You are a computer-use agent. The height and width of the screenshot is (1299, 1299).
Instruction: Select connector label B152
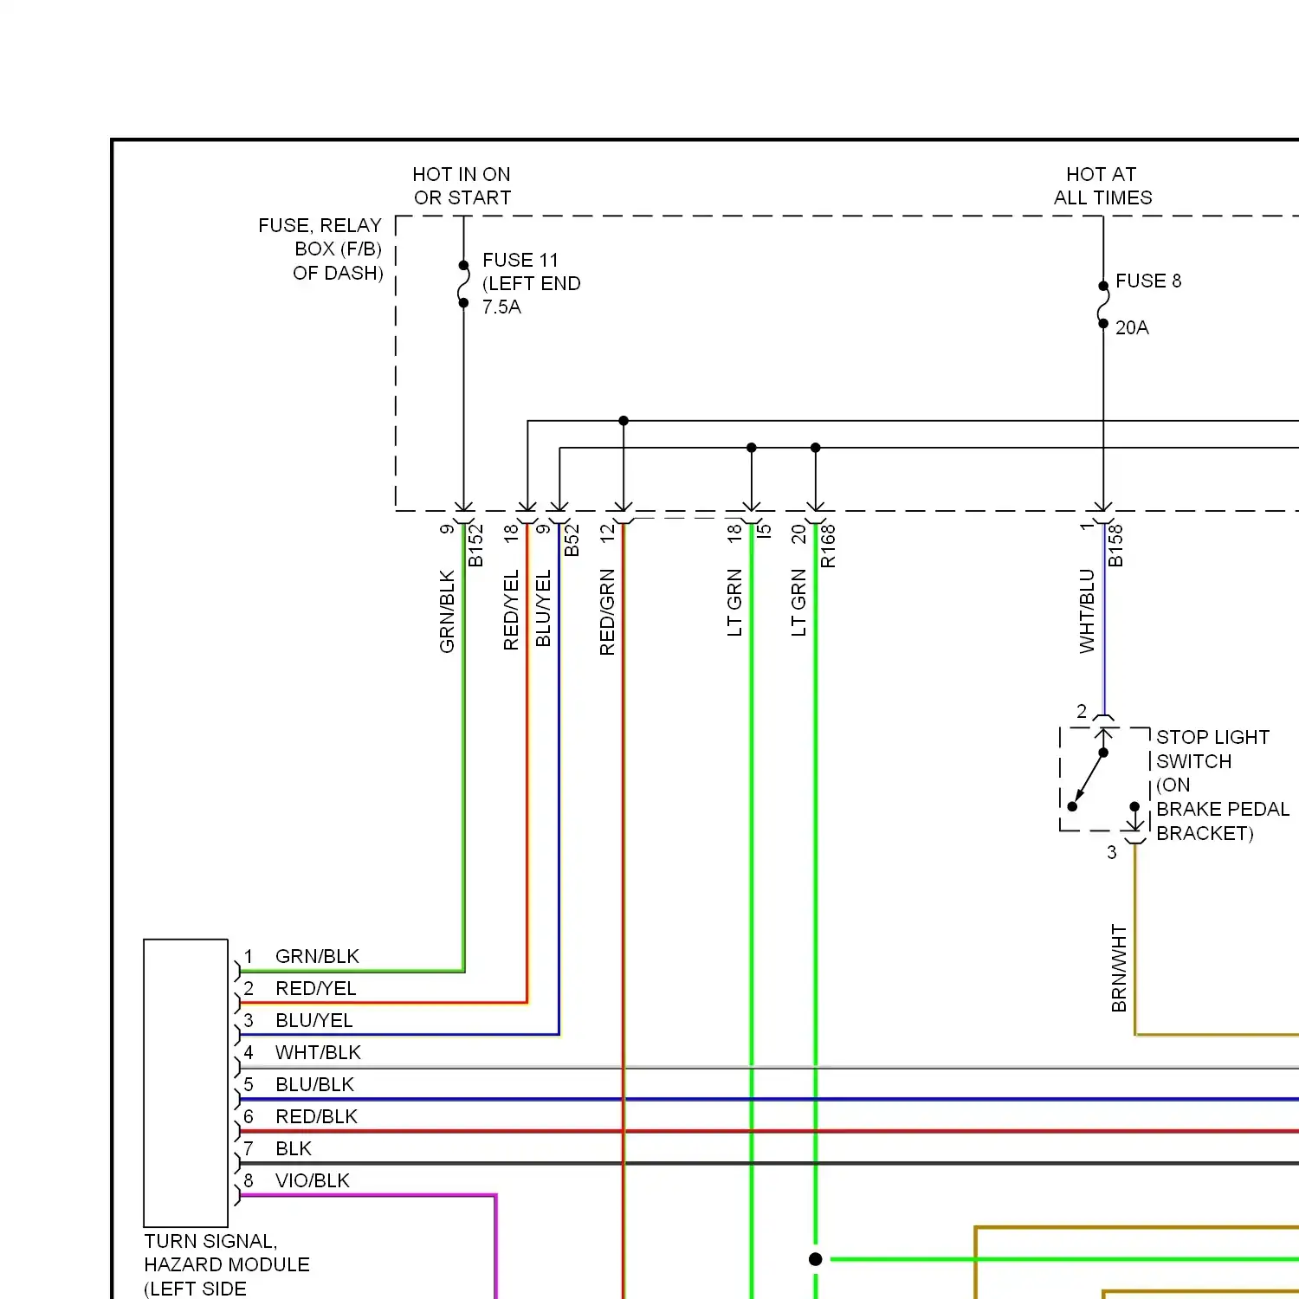click(x=475, y=546)
